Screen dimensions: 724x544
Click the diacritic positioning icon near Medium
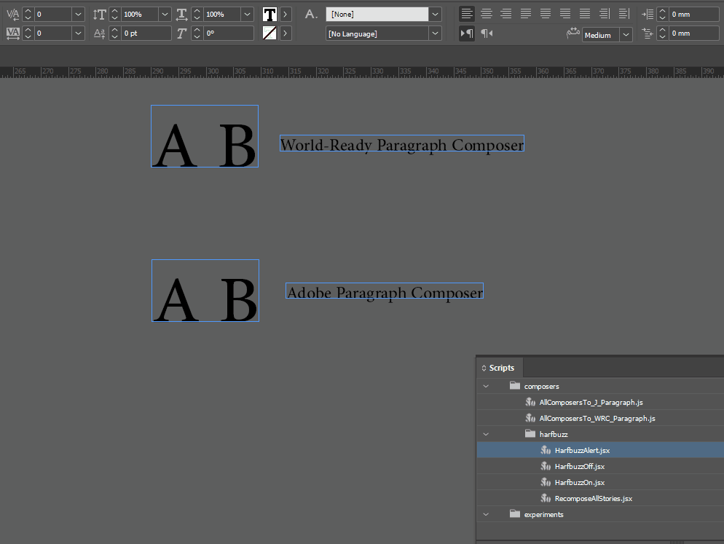point(573,32)
